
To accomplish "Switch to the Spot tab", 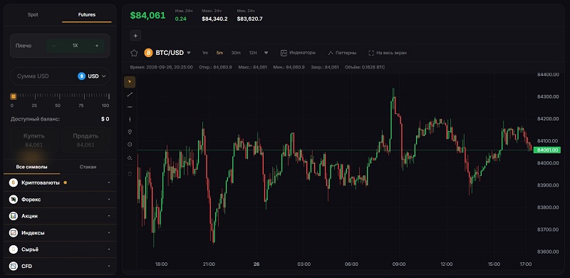I will [x=33, y=14].
